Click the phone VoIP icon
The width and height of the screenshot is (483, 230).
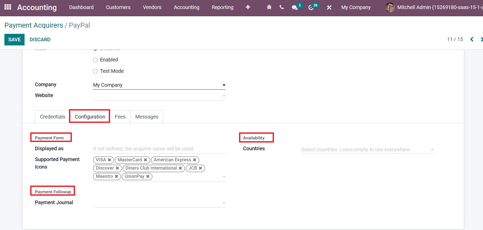pos(282,7)
